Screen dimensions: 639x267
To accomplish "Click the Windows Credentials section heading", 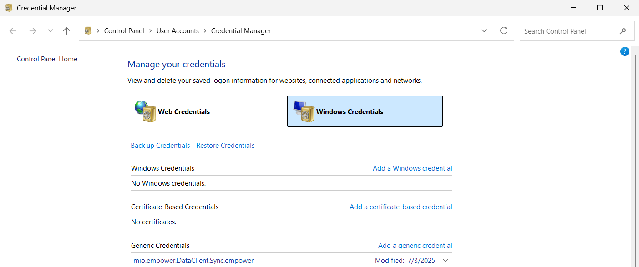I will pos(162,168).
